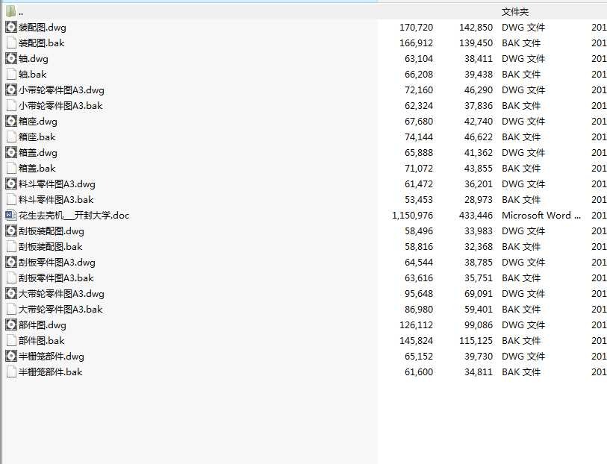Select the document 花生去壳机__开封大学.doc
607x464 pixels.
[74, 216]
